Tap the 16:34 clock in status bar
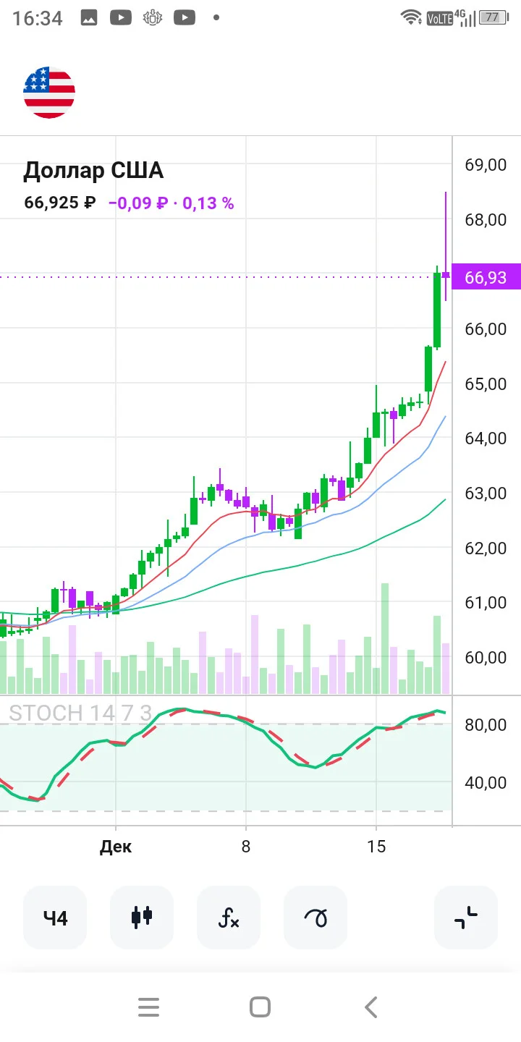This screenshot has height=1042, width=521. 38,18
